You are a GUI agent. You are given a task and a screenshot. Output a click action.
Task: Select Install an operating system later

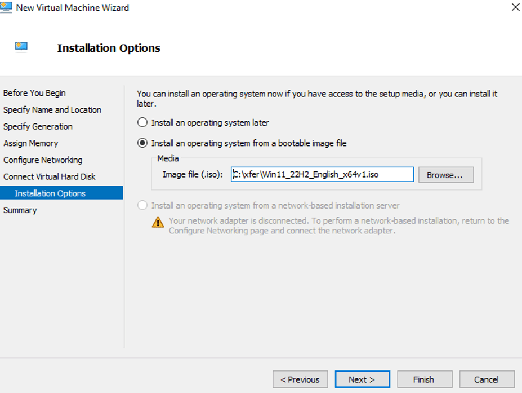click(x=143, y=122)
